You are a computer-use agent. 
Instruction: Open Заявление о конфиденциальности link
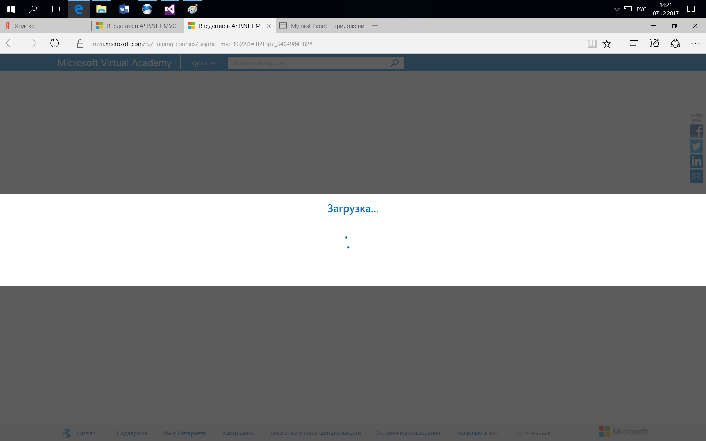[x=315, y=433]
